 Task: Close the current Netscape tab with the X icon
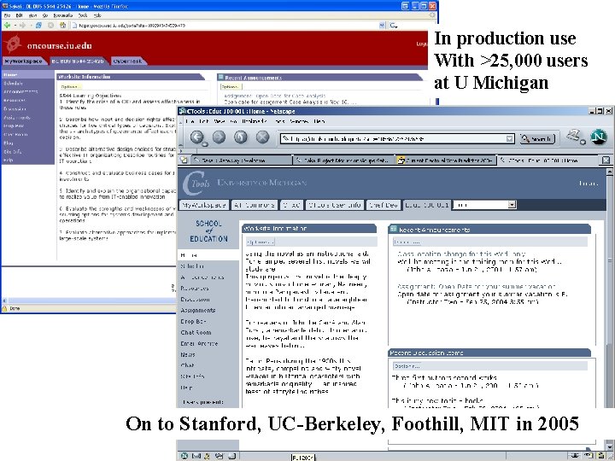coord(606,160)
